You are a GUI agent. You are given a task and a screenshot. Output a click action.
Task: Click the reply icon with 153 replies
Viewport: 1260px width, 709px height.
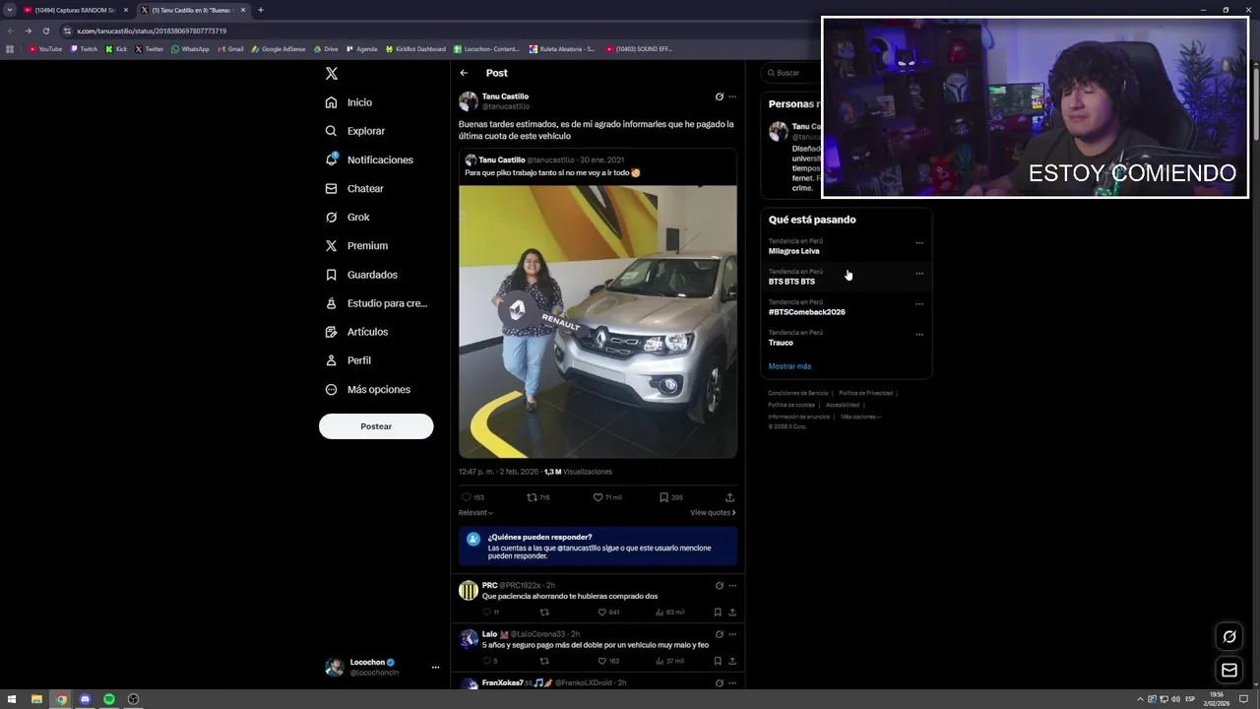(x=467, y=497)
